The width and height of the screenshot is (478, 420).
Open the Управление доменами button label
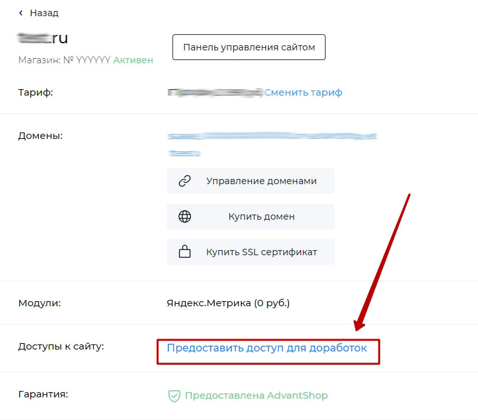[x=261, y=181]
